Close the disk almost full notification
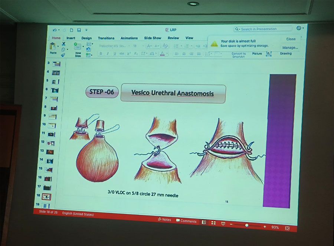The height and width of the screenshot is (246, 334). 291,39
